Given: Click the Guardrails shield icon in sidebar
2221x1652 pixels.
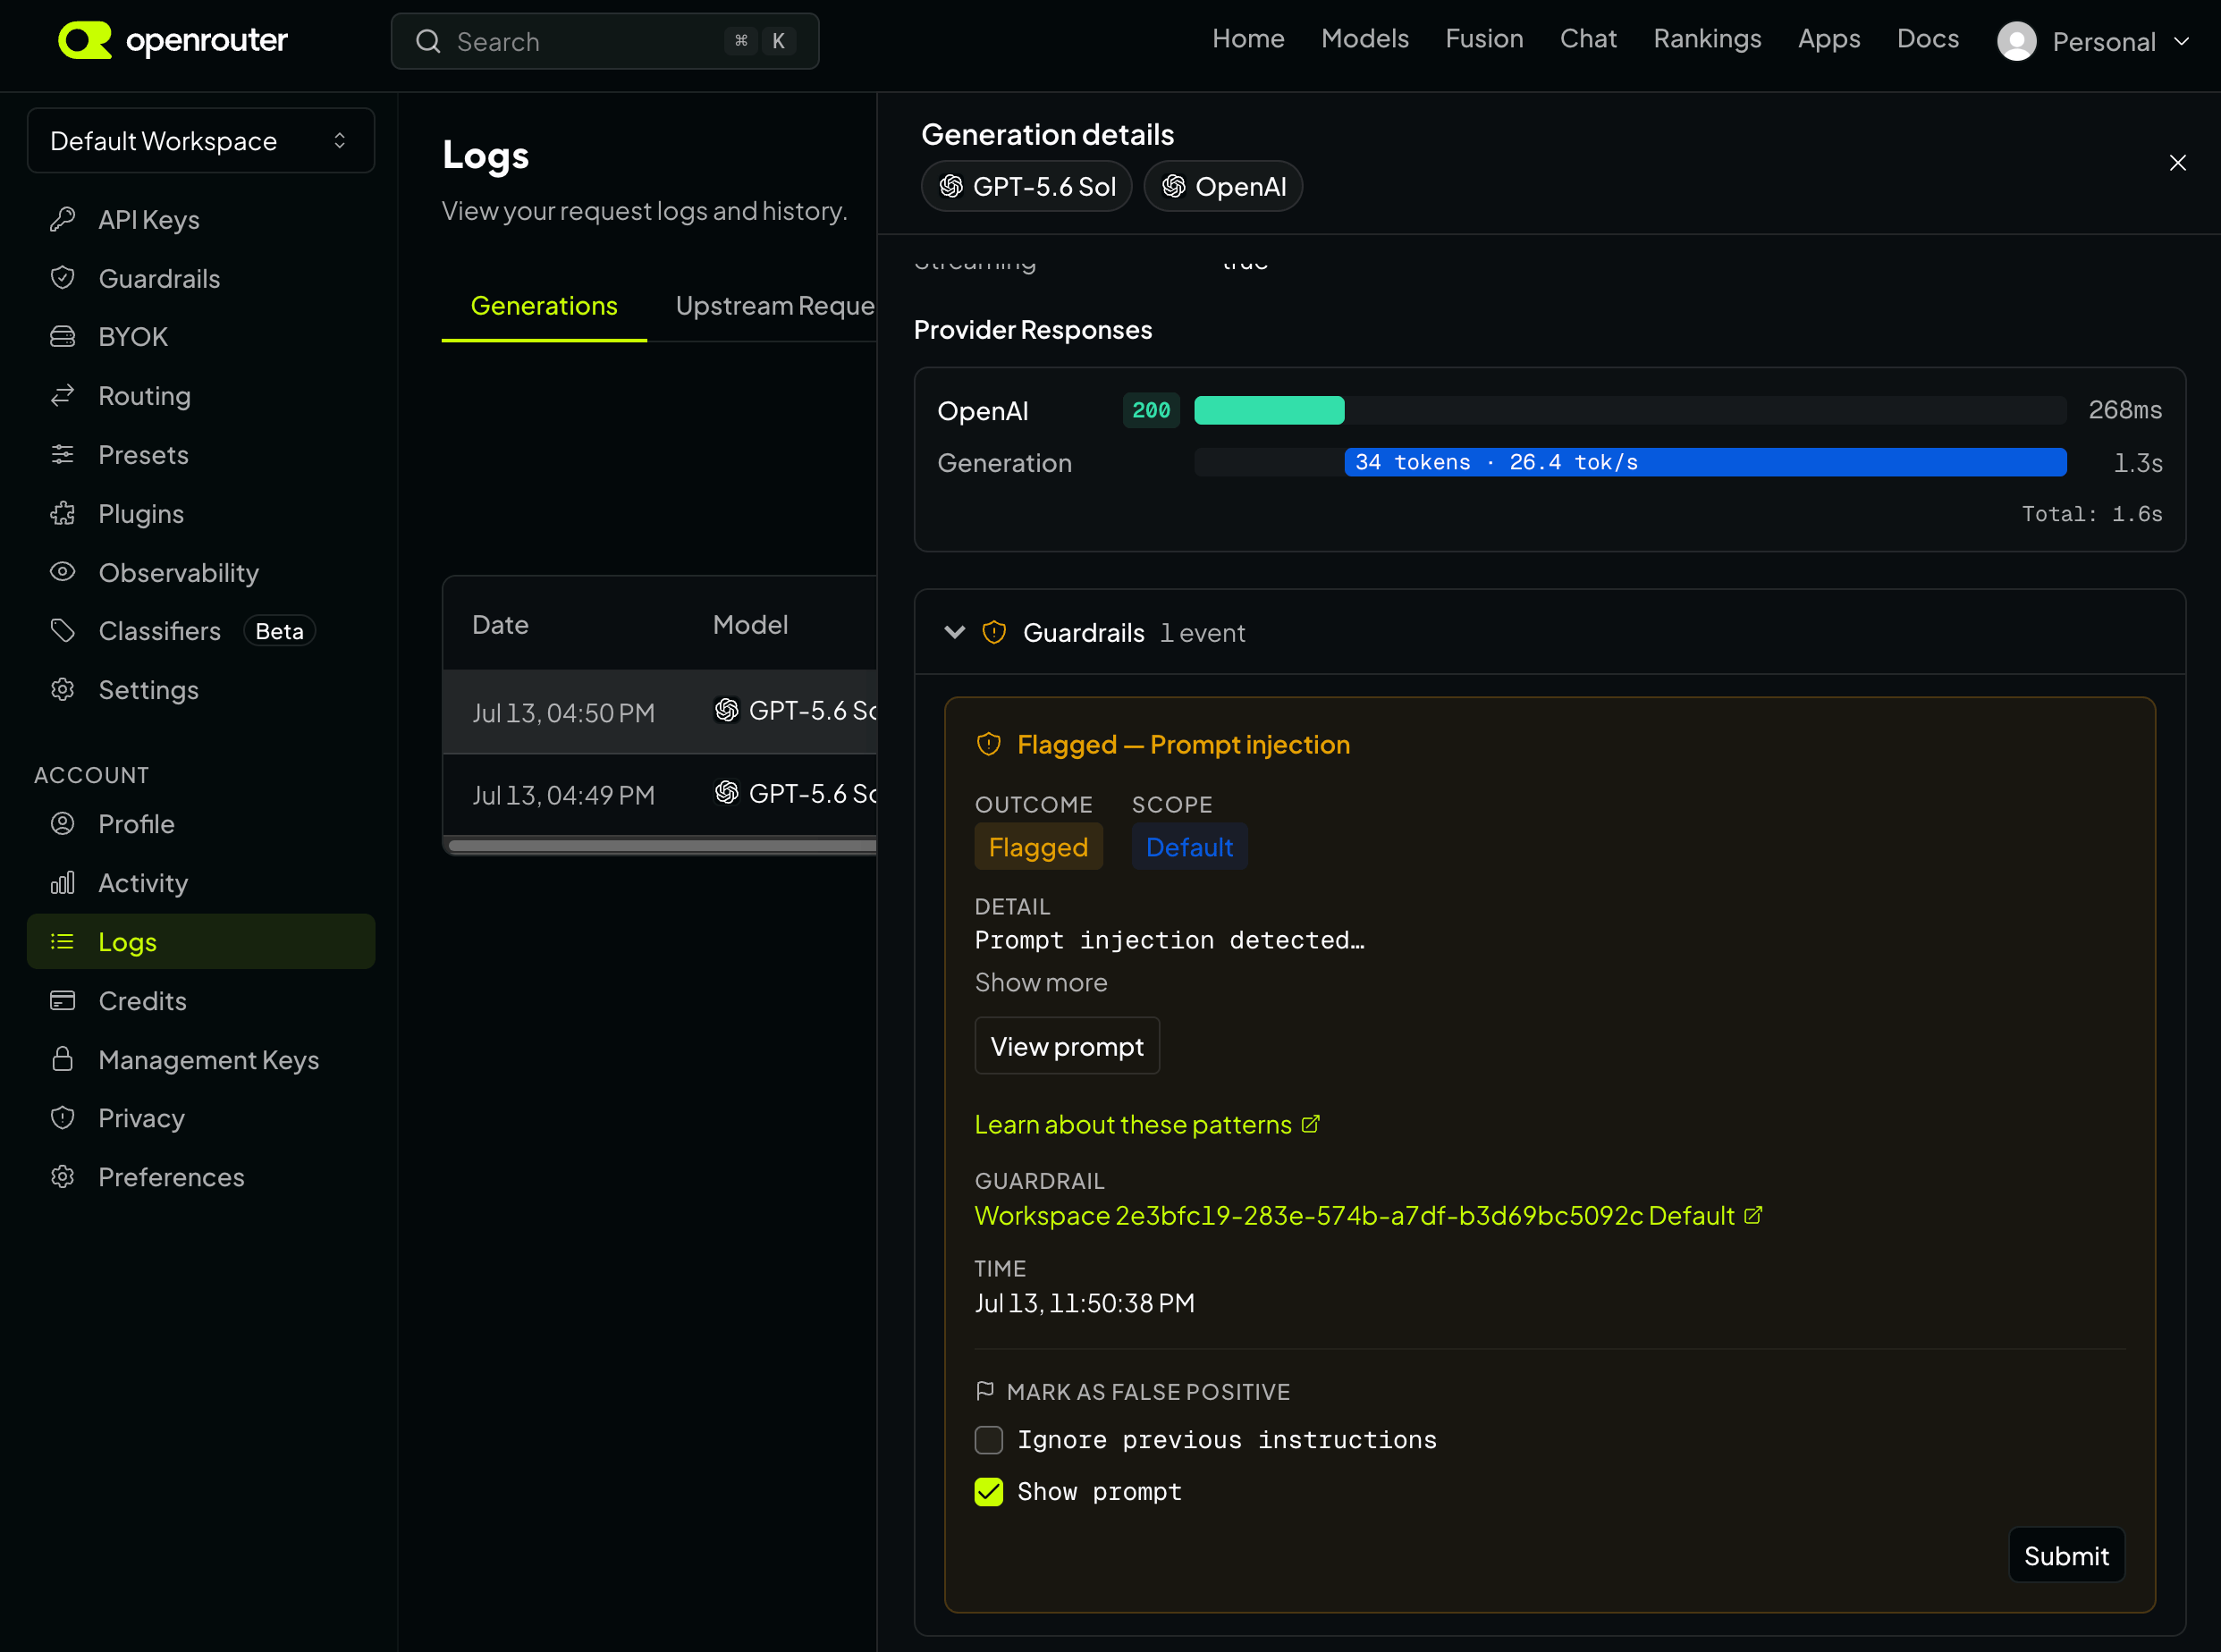Looking at the screenshot, I should pyautogui.click(x=63, y=278).
